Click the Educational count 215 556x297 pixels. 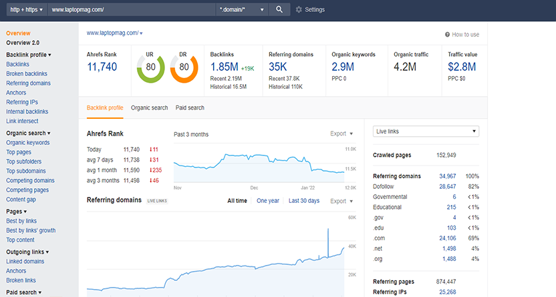[x=451, y=207]
